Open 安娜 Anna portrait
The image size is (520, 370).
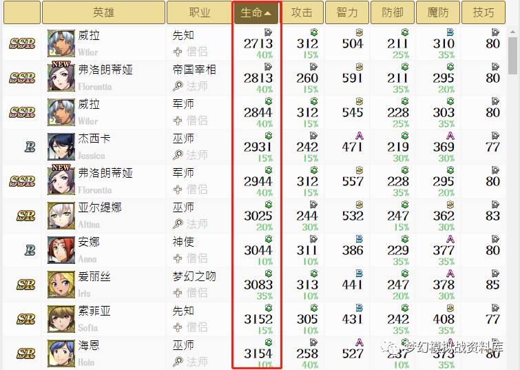[61, 250]
